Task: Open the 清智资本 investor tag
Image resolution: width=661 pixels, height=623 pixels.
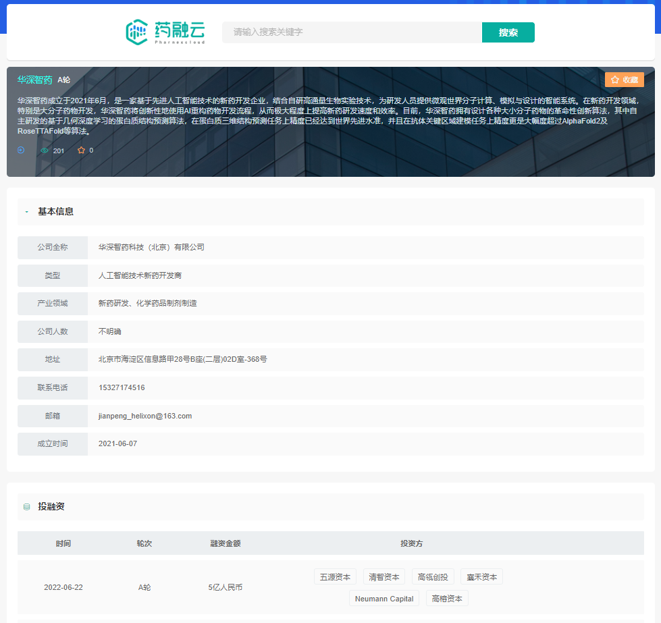Action: 384,577
